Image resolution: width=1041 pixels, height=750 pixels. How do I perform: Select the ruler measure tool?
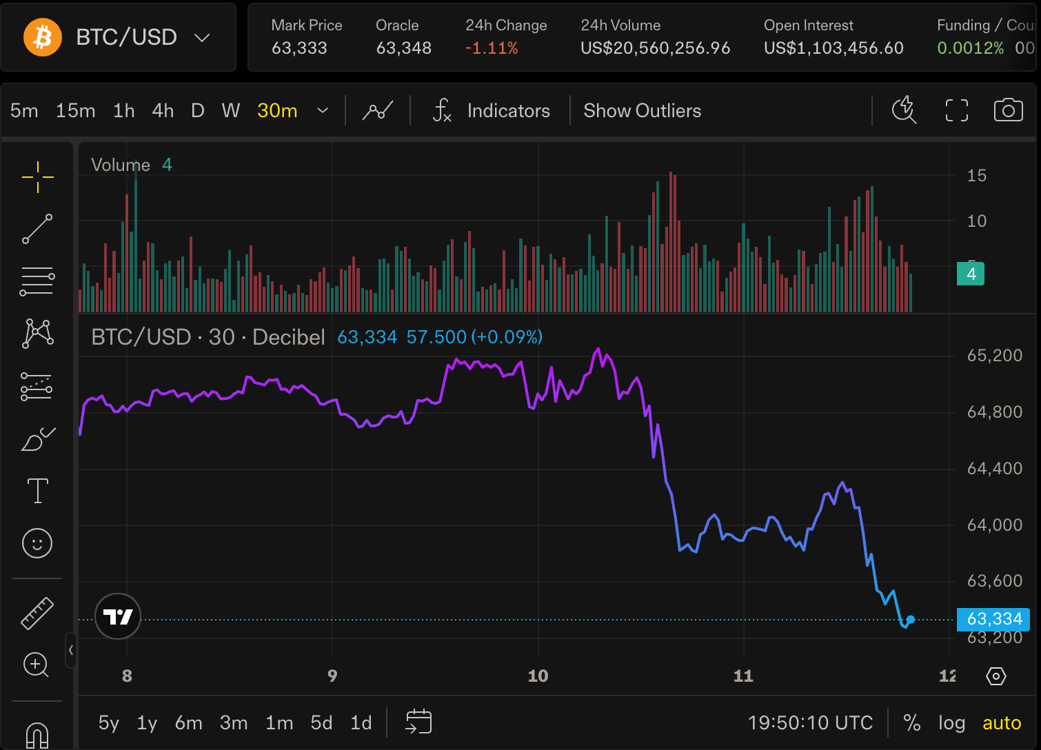pos(37,613)
